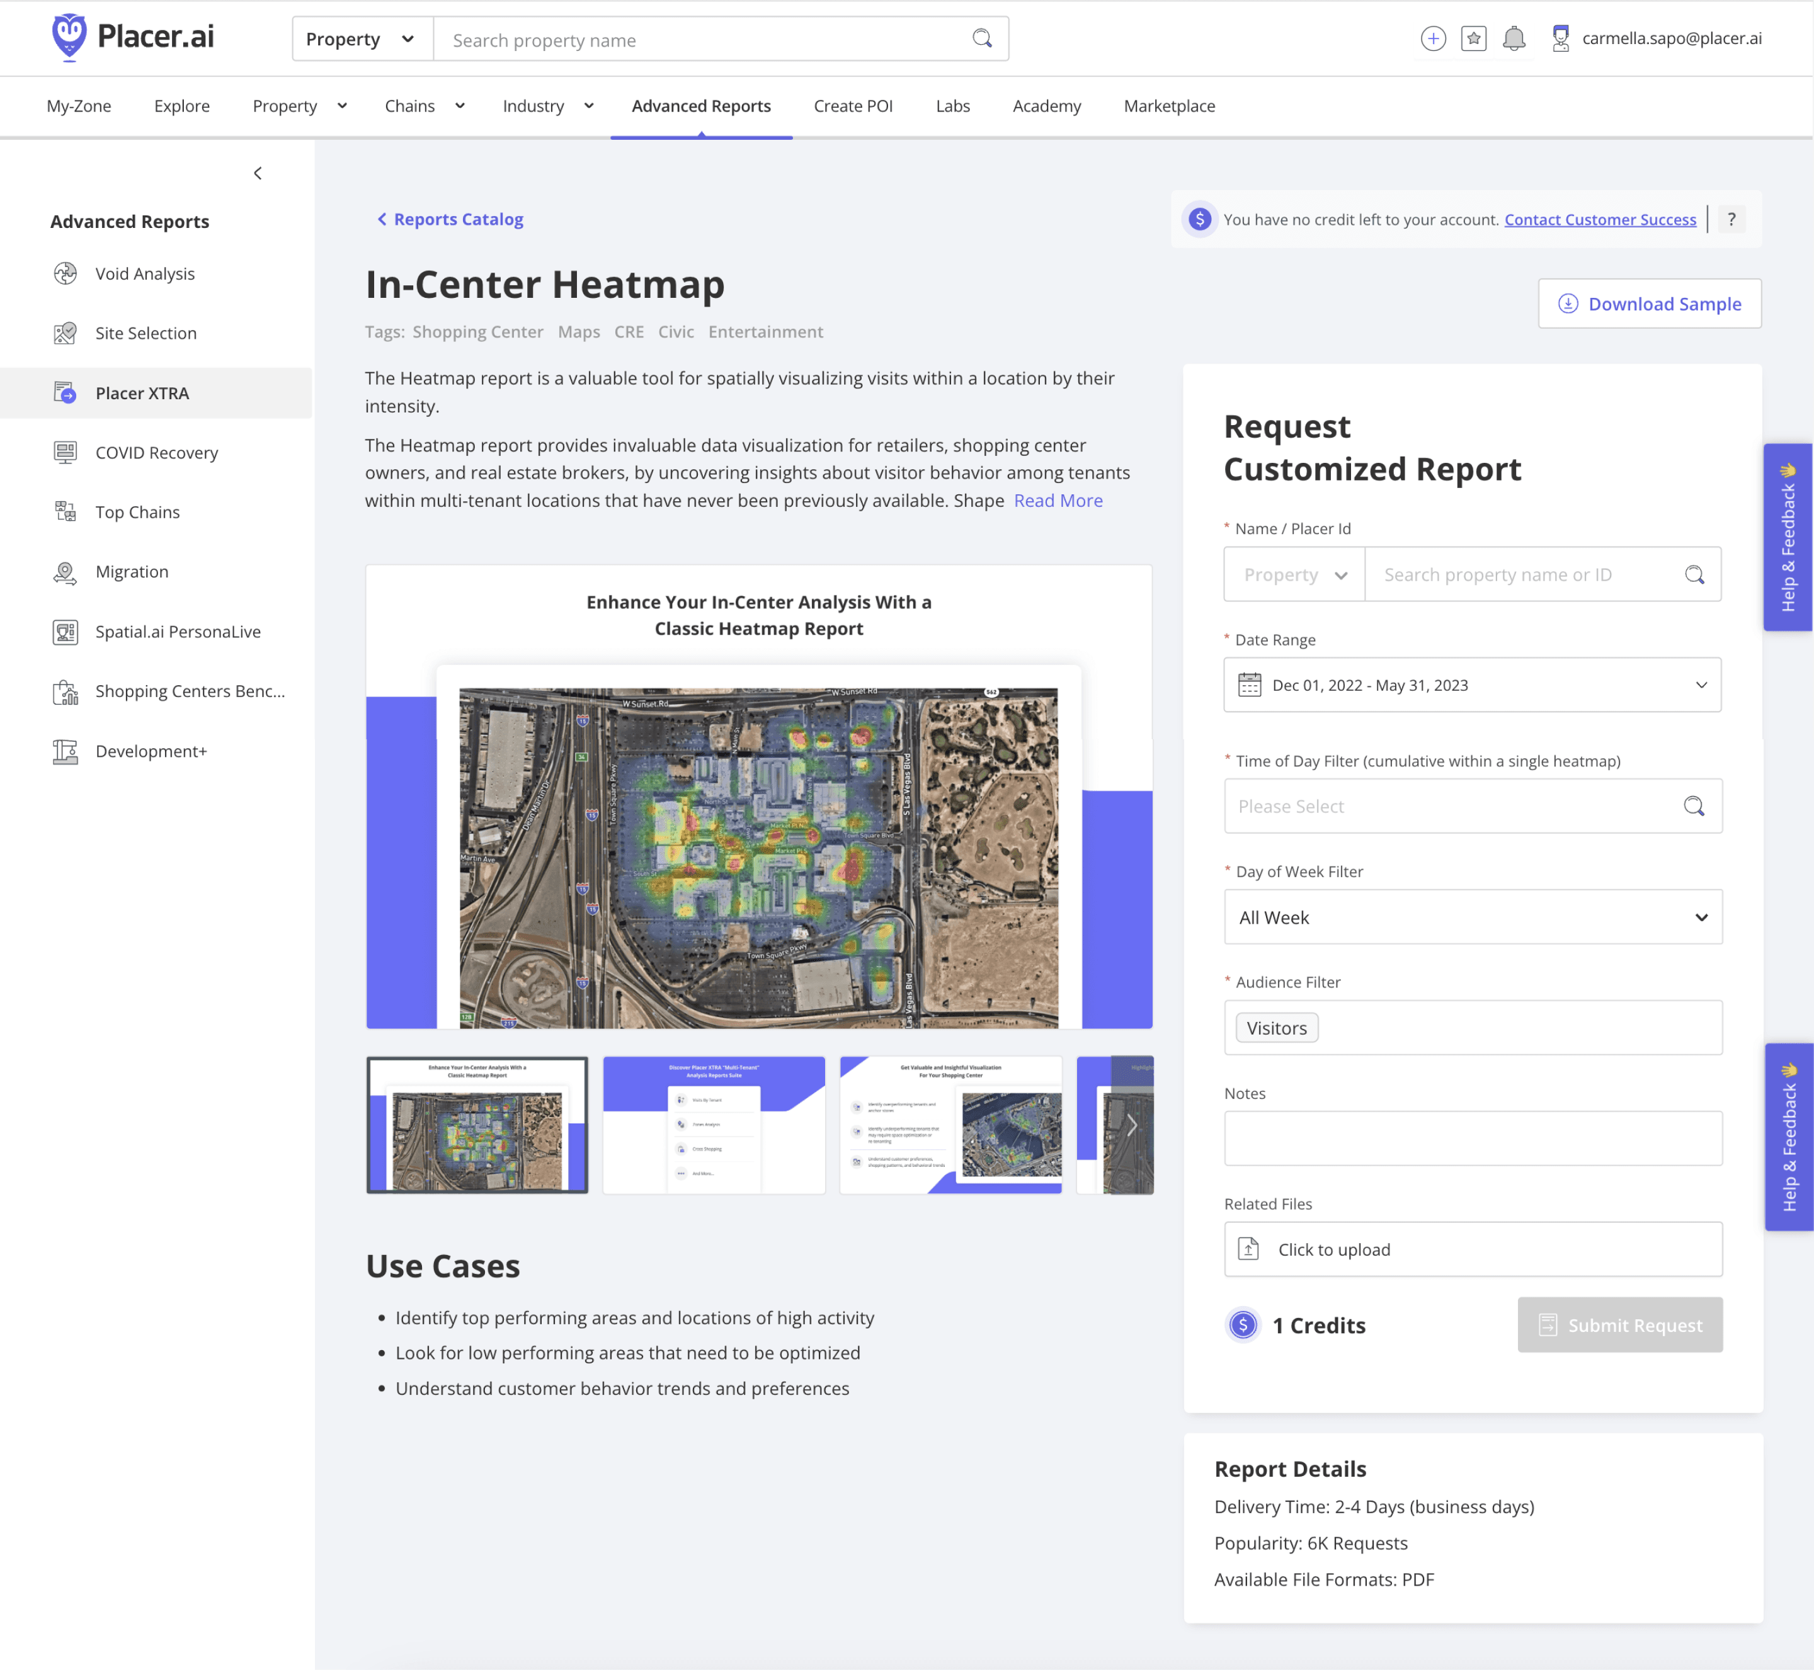Select the second slide thumbnail
Screen dimensions: 1814x1670
point(713,1124)
